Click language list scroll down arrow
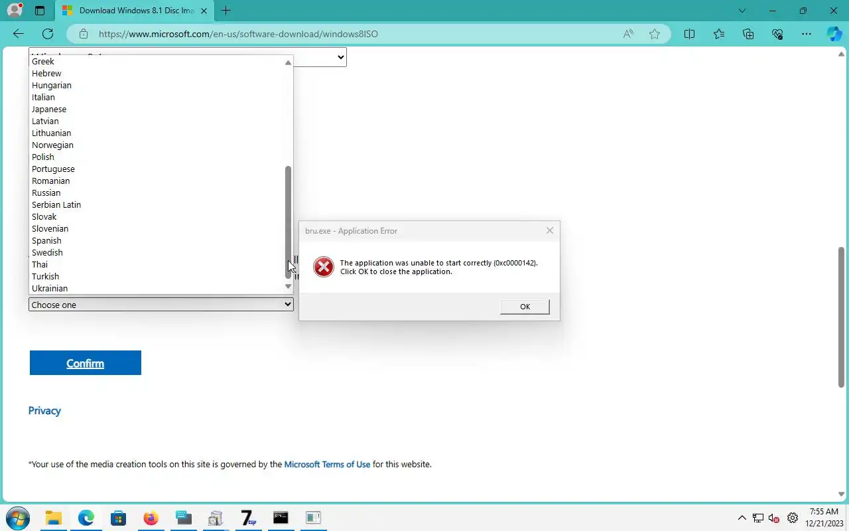 click(288, 287)
